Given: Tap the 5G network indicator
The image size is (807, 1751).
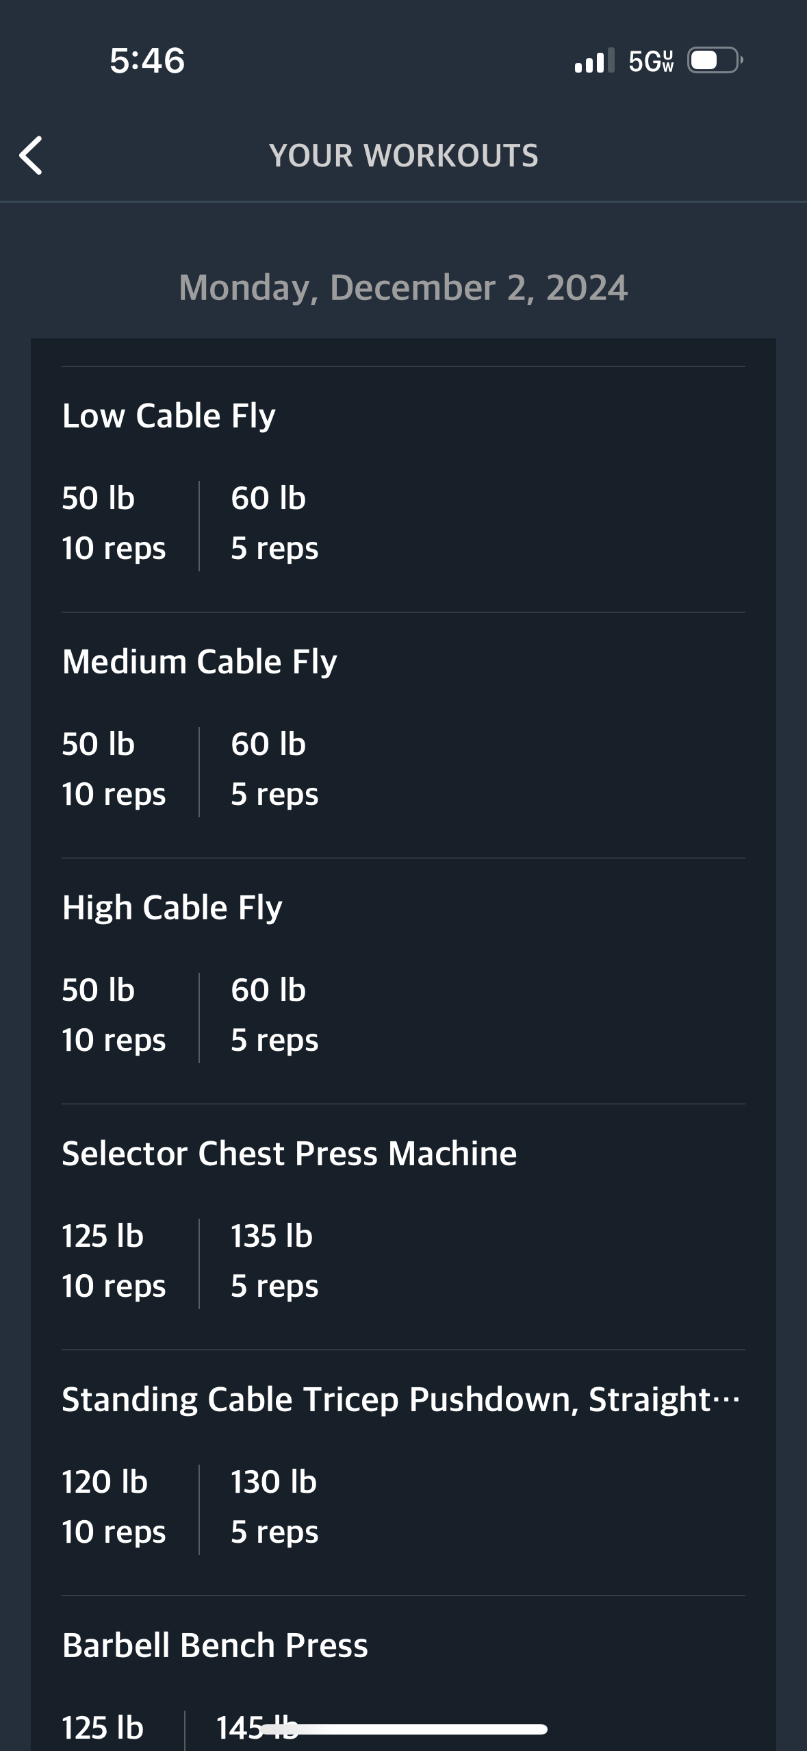Looking at the screenshot, I should click(651, 61).
